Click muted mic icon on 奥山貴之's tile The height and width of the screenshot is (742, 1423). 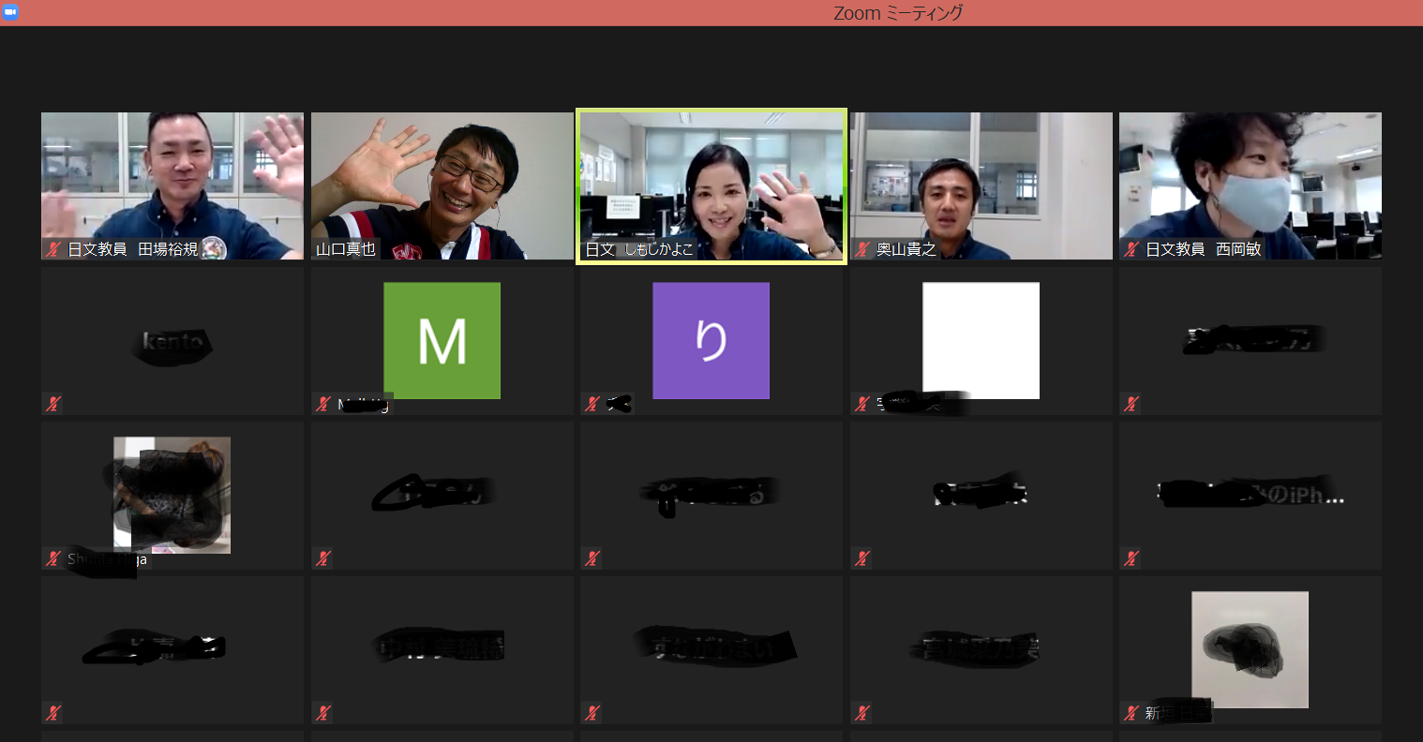[862, 250]
